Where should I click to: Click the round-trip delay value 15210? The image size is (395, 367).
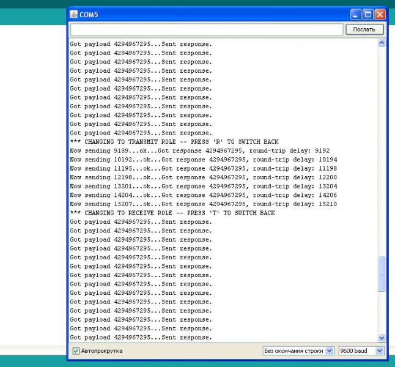tap(328, 204)
